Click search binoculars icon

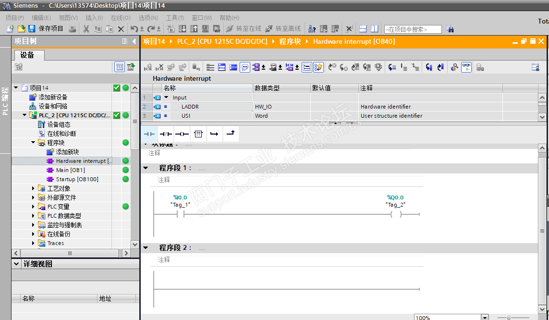pyautogui.click(x=450, y=29)
